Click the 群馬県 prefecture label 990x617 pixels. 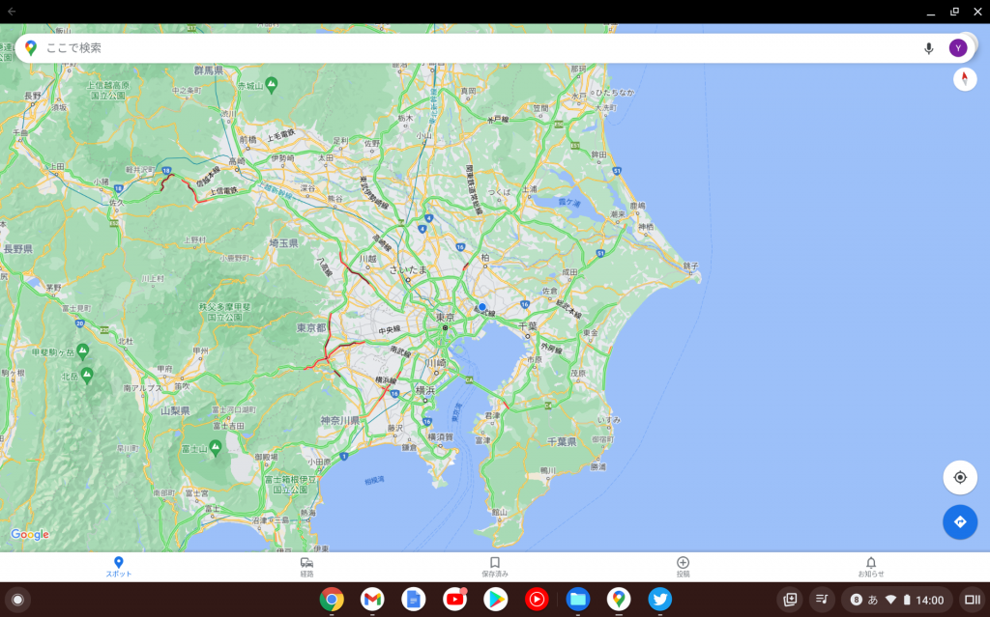click(209, 70)
